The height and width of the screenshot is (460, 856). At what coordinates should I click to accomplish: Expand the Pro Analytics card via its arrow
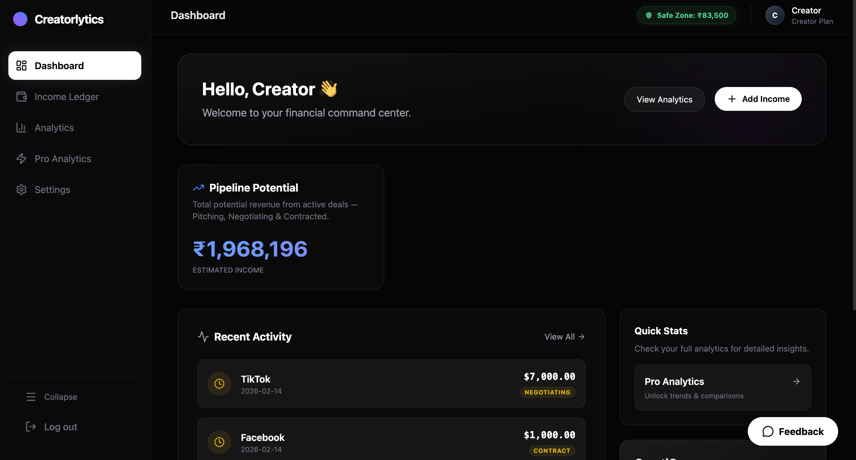pos(796,381)
